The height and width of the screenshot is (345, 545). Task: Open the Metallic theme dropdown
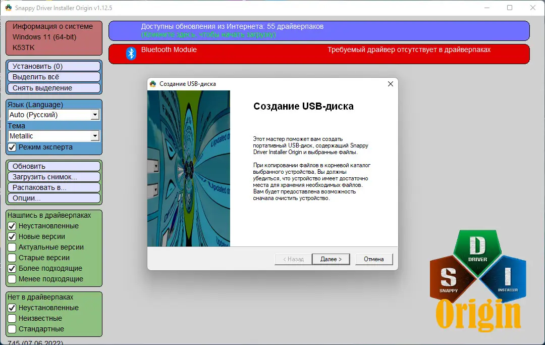(x=95, y=136)
